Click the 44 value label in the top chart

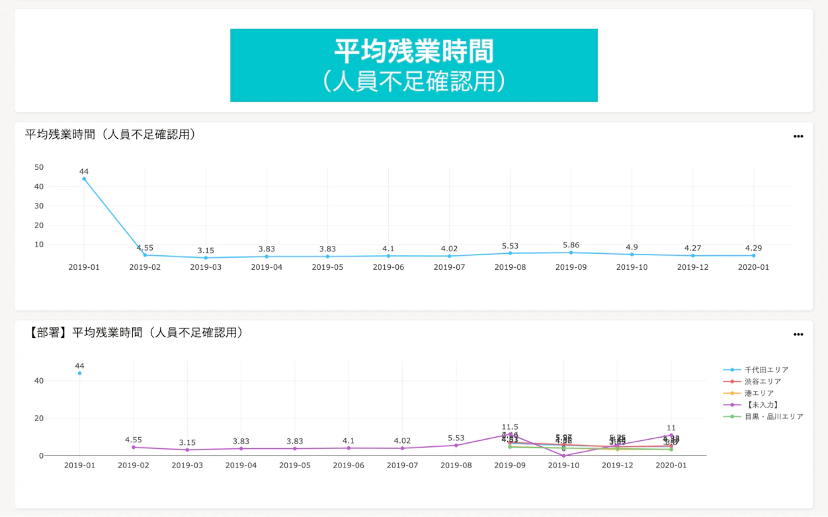coord(84,171)
